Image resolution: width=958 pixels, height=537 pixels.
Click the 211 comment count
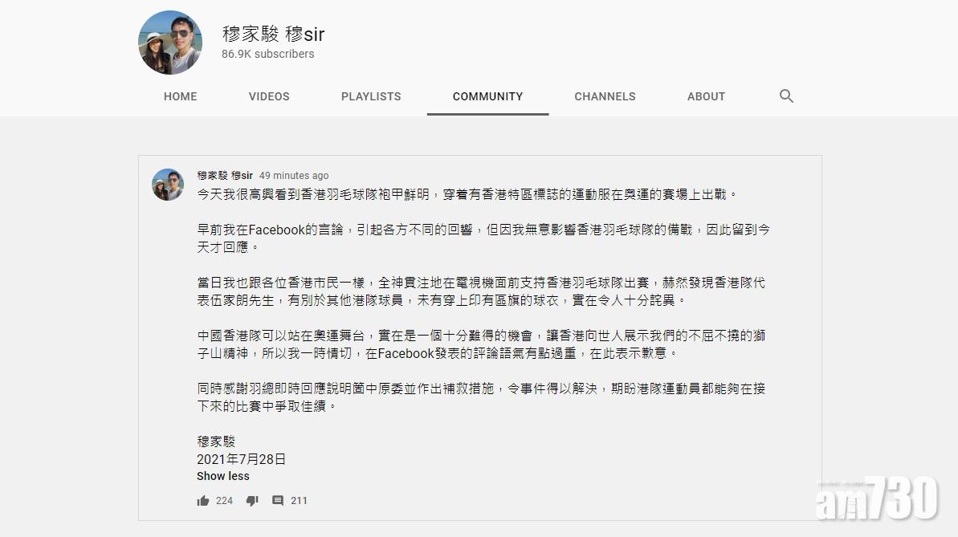[299, 501]
